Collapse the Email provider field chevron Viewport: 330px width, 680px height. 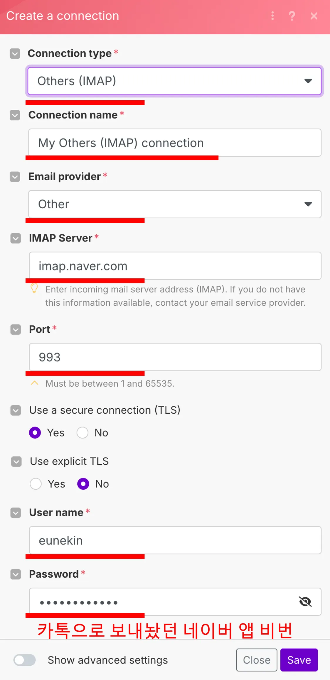pos(15,177)
